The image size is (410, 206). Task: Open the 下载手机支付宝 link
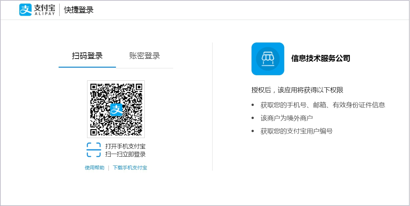click(x=130, y=167)
